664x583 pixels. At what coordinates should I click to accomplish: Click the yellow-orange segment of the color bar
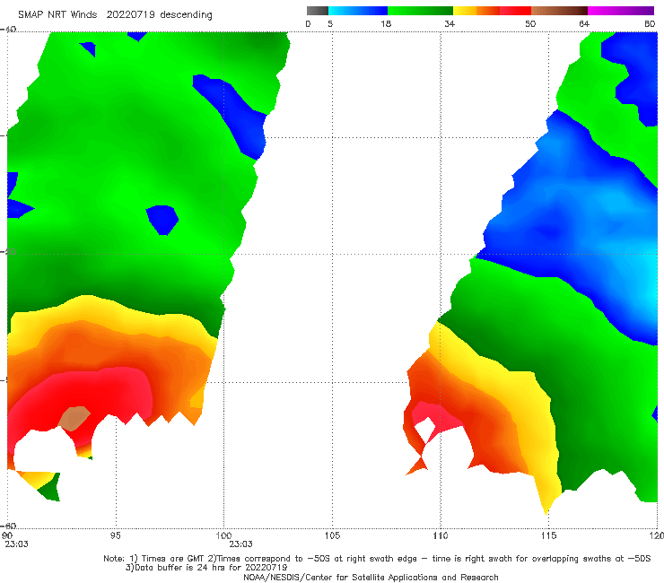click(x=476, y=11)
